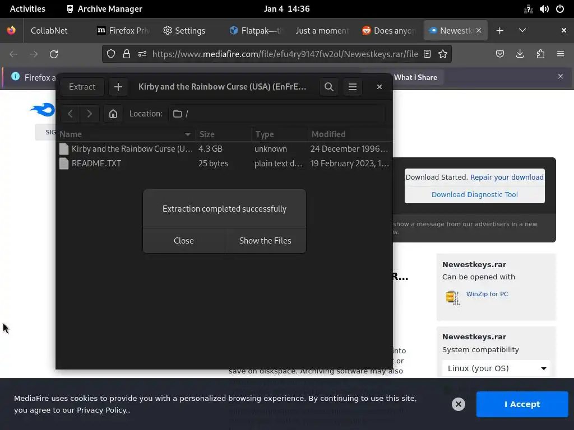Image resolution: width=574 pixels, height=430 pixels.
Task: Click Show the Files button
Action: [265, 241]
